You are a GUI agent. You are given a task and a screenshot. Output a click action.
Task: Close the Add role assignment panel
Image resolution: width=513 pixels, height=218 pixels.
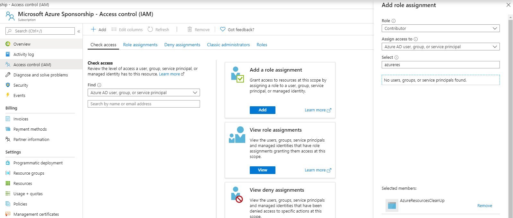point(508,5)
